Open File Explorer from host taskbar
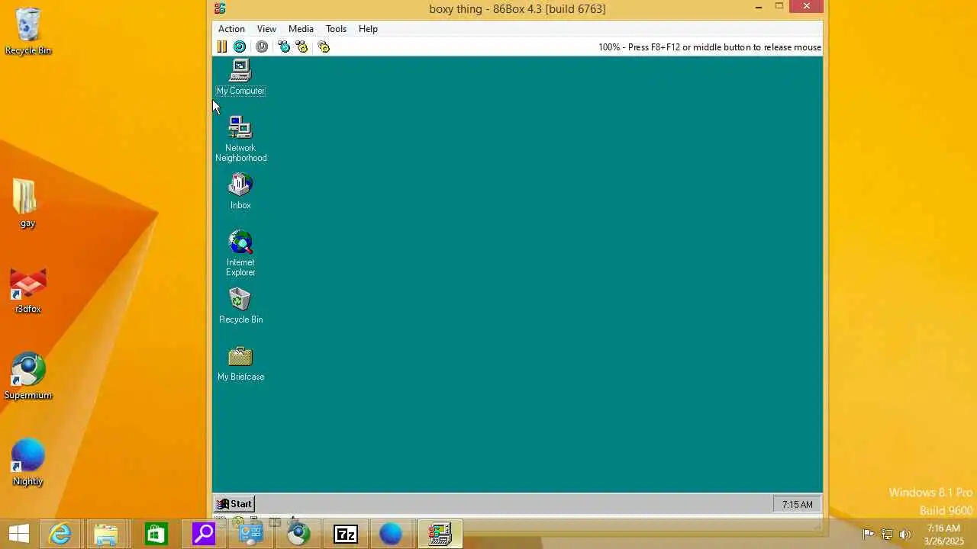 (x=107, y=534)
